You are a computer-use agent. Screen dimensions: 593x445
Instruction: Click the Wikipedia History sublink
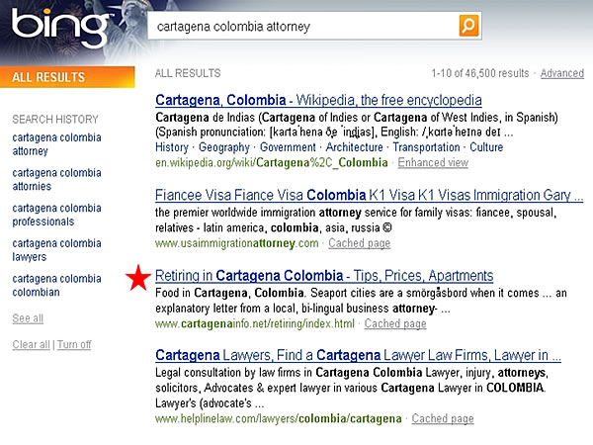coord(172,147)
